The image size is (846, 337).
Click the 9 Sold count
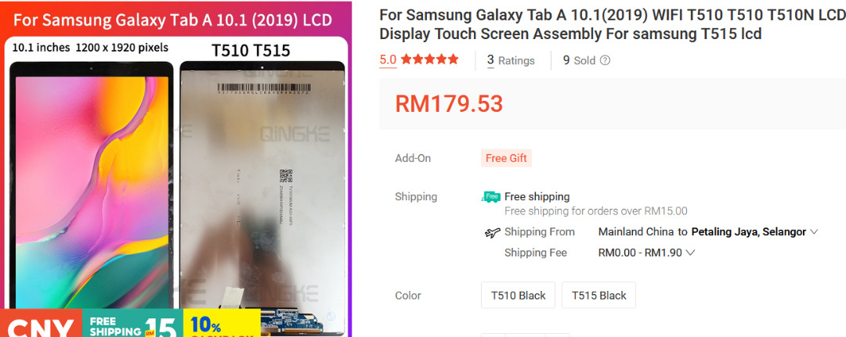coord(579,60)
